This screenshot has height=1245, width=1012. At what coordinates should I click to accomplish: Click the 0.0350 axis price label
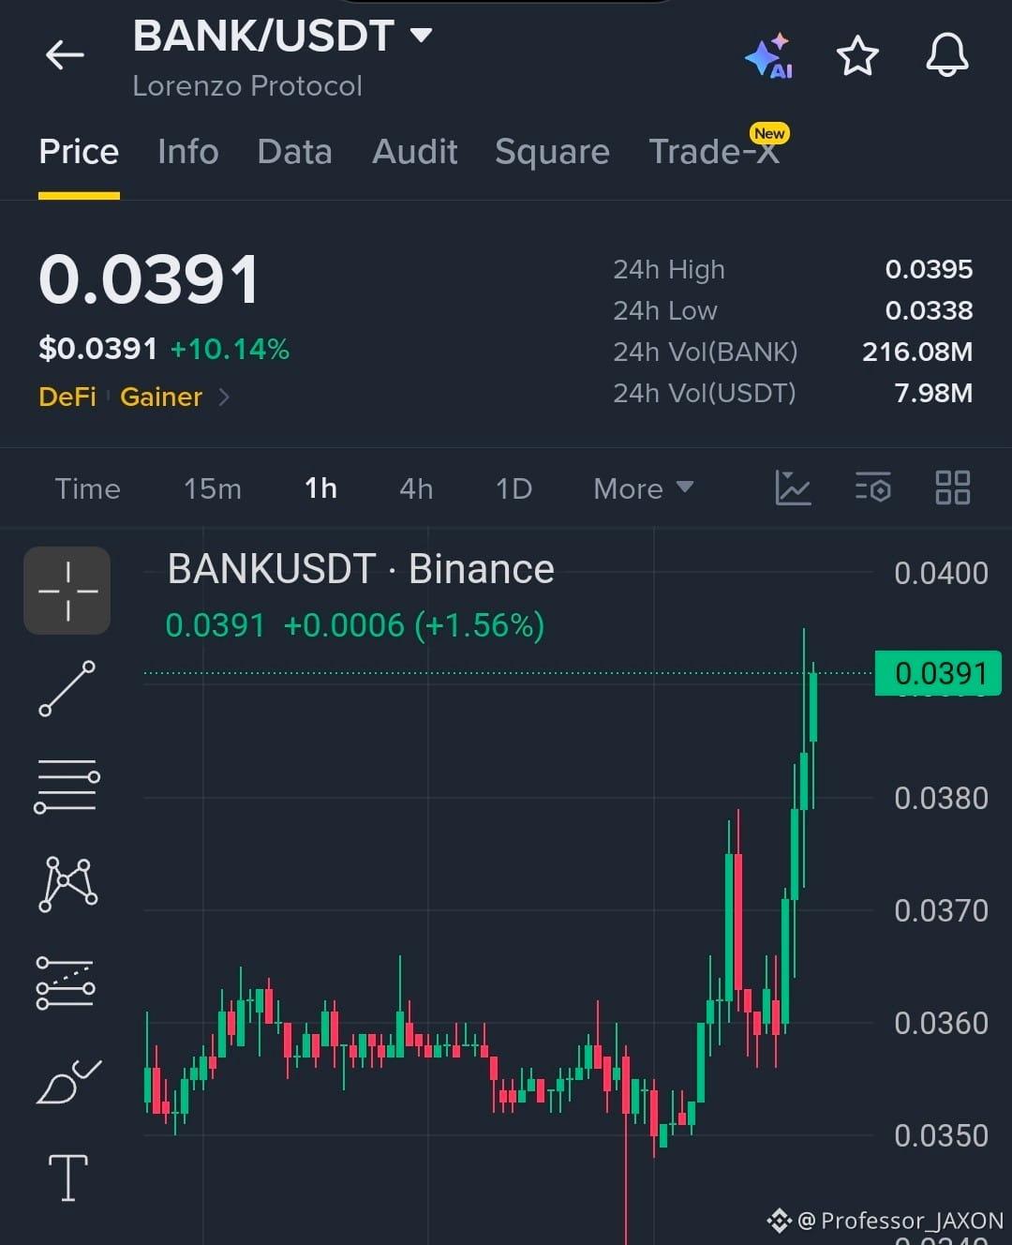[x=941, y=1135]
